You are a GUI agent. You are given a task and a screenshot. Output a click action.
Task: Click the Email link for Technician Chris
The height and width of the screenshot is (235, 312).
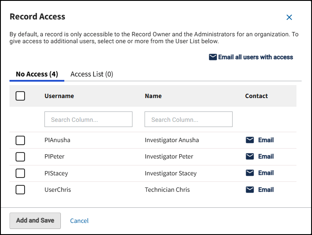click(x=266, y=190)
